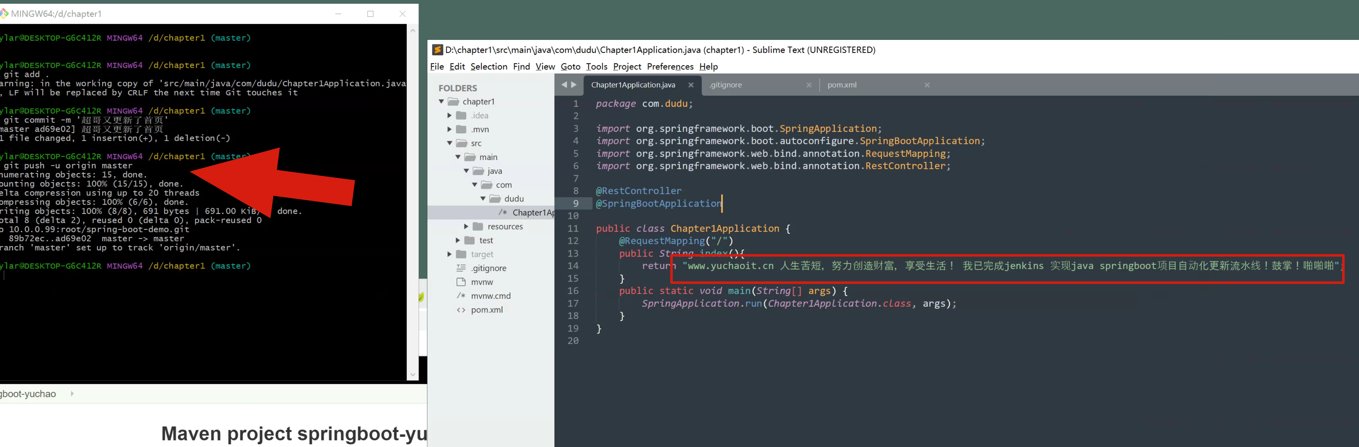Close the .gitignore tab
Image resolution: width=1359 pixels, height=447 pixels.
[x=809, y=85]
